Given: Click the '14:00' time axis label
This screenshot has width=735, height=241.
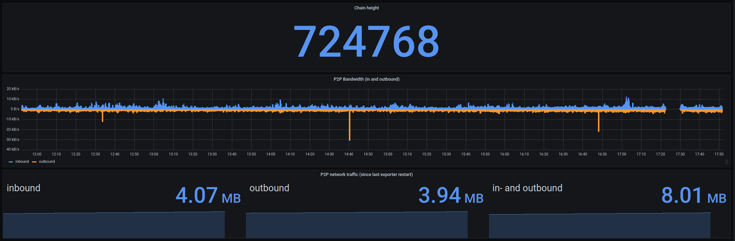Looking at the screenshot, I should click(x=271, y=154).
